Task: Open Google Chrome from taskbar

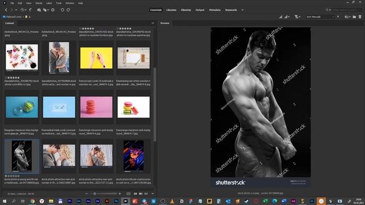Action: click(33, 201)
